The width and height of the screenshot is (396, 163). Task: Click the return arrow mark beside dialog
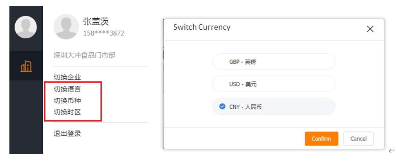coord(391,151)
